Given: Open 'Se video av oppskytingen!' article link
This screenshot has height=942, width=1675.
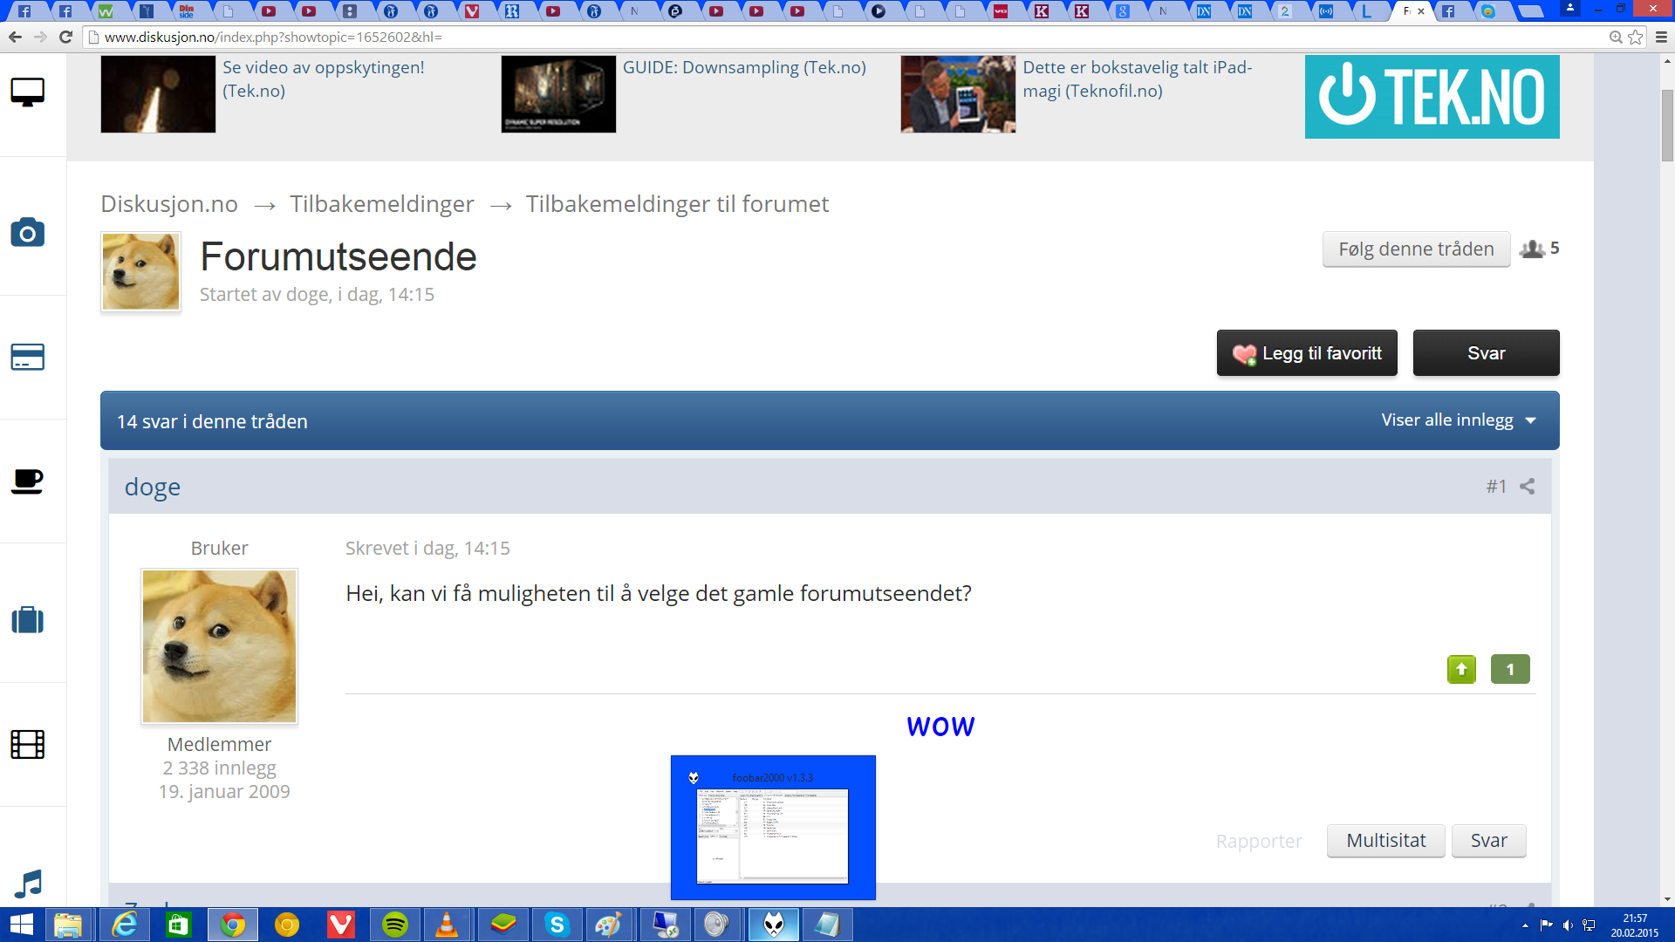Looking at the screenshot, I should point(324,78).
